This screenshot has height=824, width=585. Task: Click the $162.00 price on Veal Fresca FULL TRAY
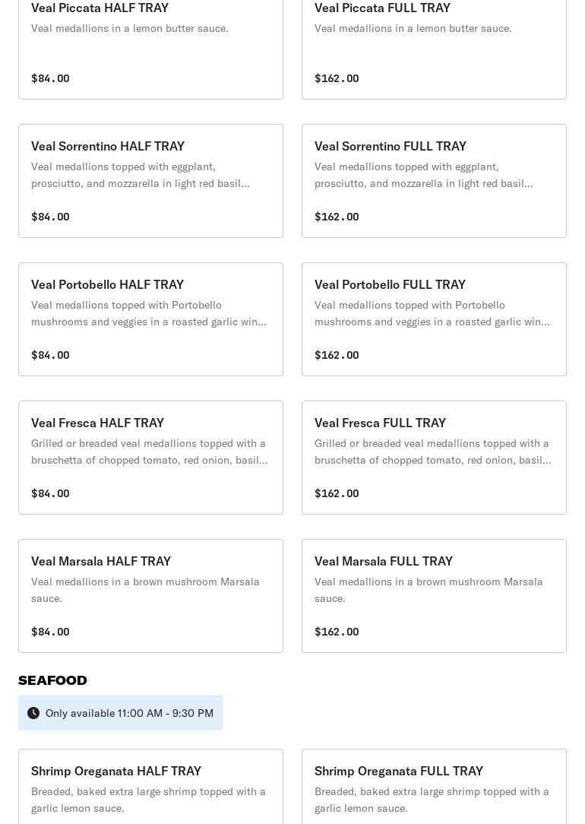pos(337,493)
